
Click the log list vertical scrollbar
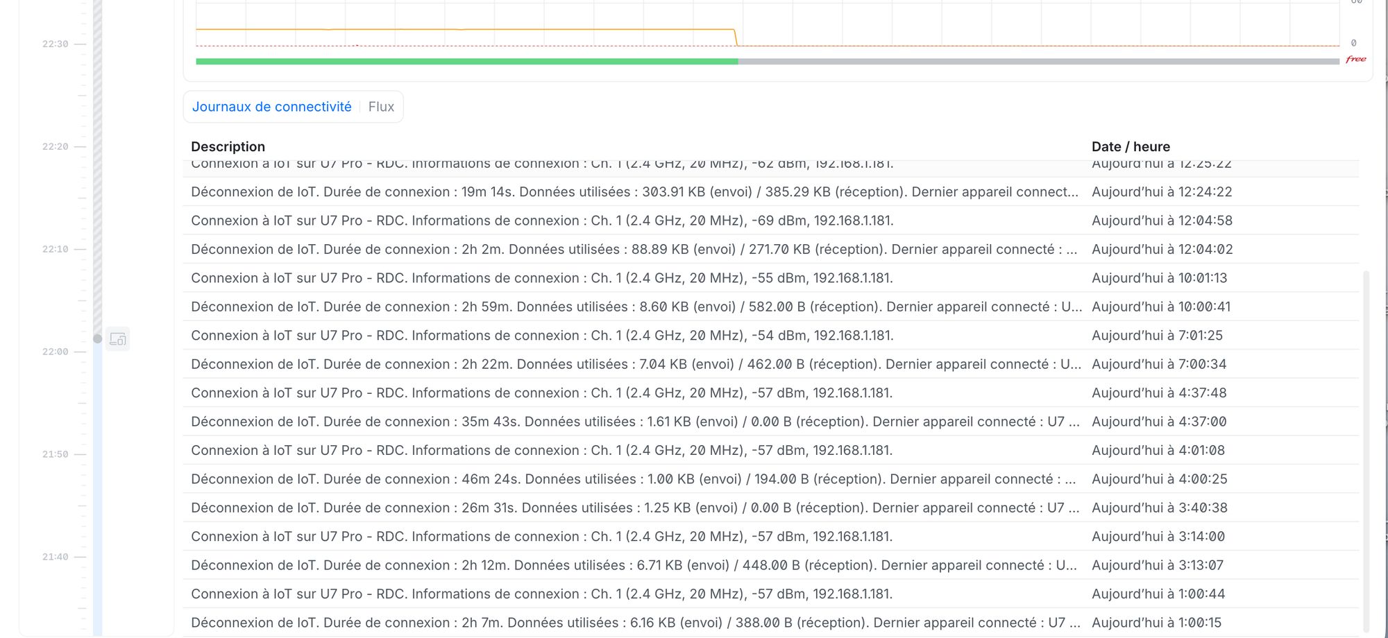point(1366,451)
